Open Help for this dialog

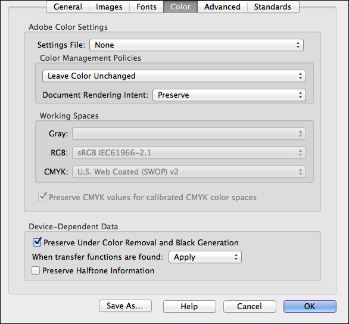tap(189, 306)
